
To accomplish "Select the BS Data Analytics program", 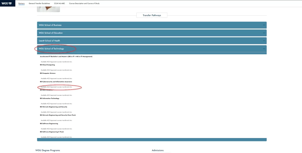I will pyautogui.click(x=46, y=90).
